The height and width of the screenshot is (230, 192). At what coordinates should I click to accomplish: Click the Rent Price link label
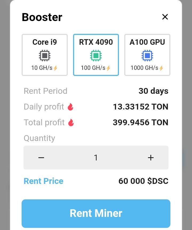click(x=43, y=181)
